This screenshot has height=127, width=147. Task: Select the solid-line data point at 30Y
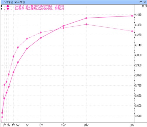coord(132,16)
